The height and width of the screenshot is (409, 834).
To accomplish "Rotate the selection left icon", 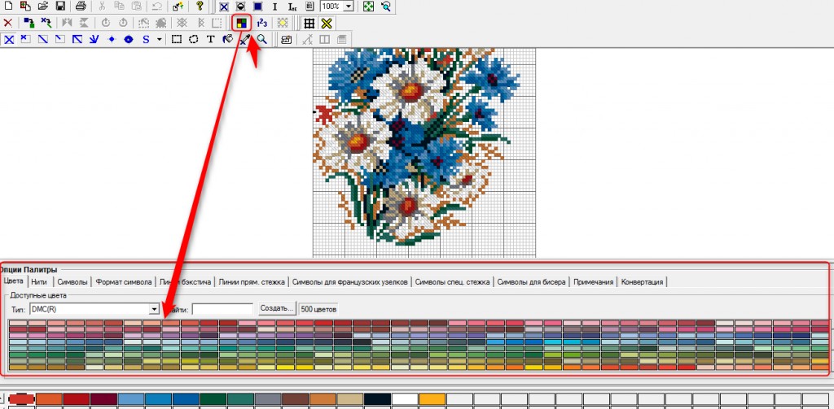I will click(x=105, y=24).
